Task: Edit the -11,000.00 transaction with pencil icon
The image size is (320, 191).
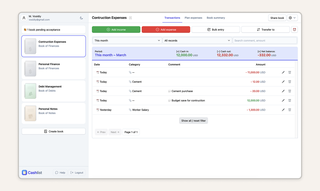Action: click(x=283, y=72)
